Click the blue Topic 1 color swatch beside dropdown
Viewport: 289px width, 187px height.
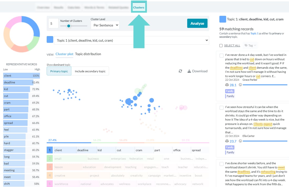coord(50,40)
